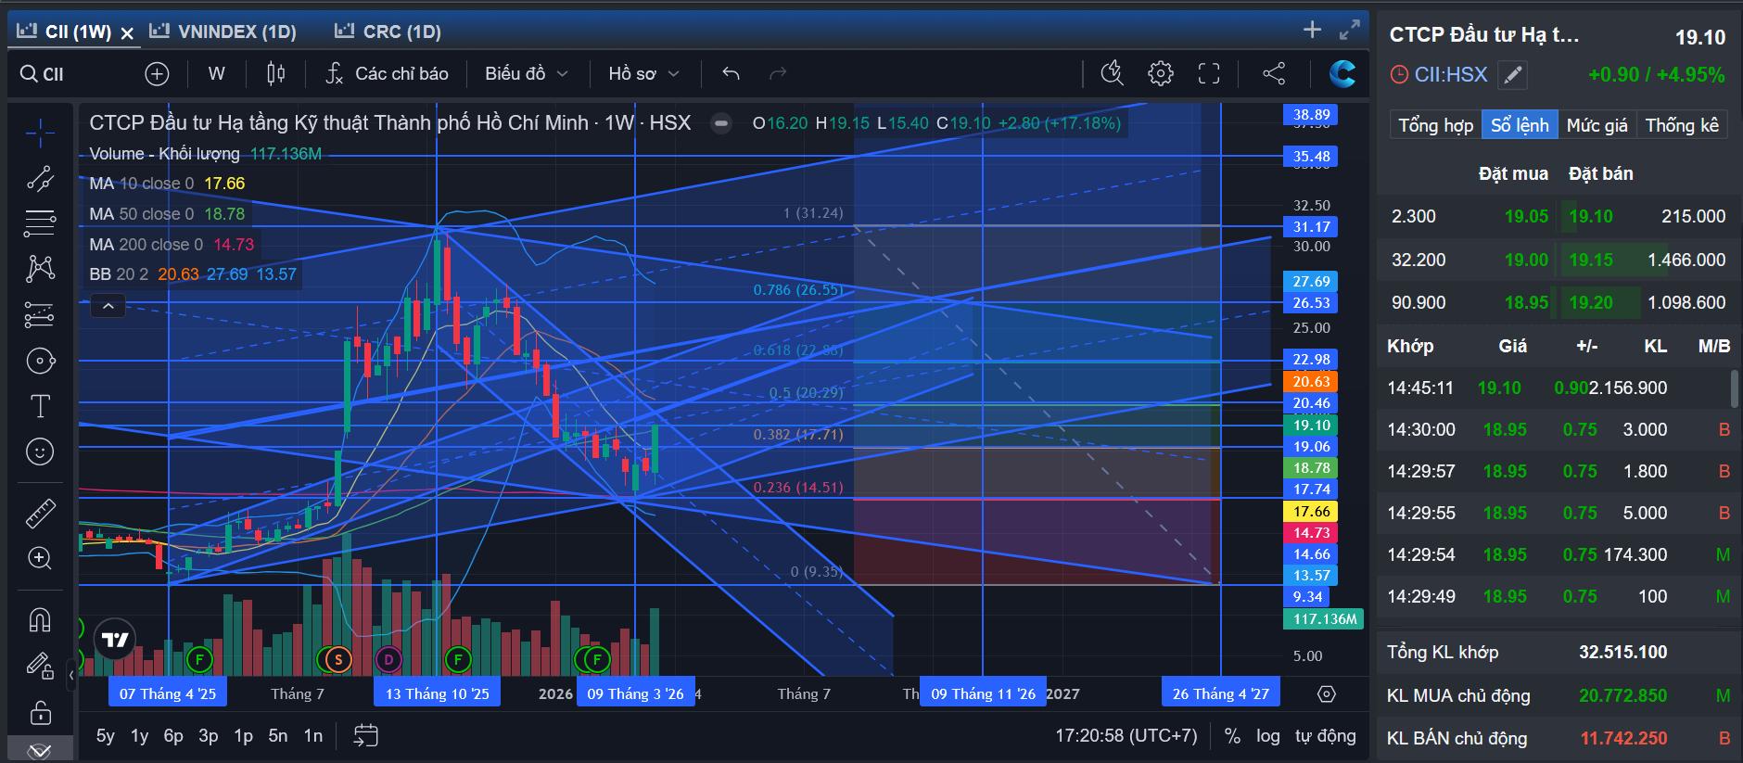Click the orange 20.63 price label
The image size is (1743, 763).
1311,382
